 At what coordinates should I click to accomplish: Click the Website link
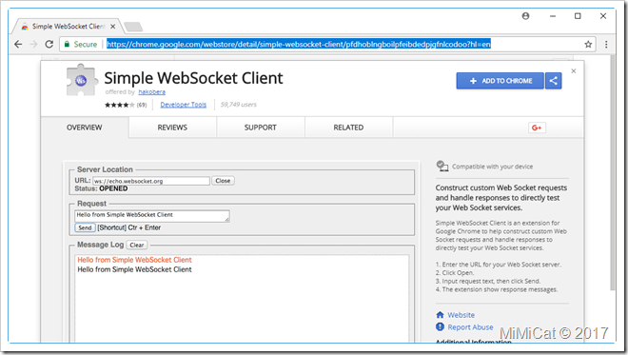coord(461,315)
